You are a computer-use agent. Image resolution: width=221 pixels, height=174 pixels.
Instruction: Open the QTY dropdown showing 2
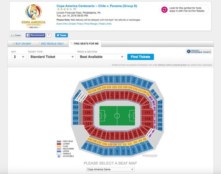point(19,57)
